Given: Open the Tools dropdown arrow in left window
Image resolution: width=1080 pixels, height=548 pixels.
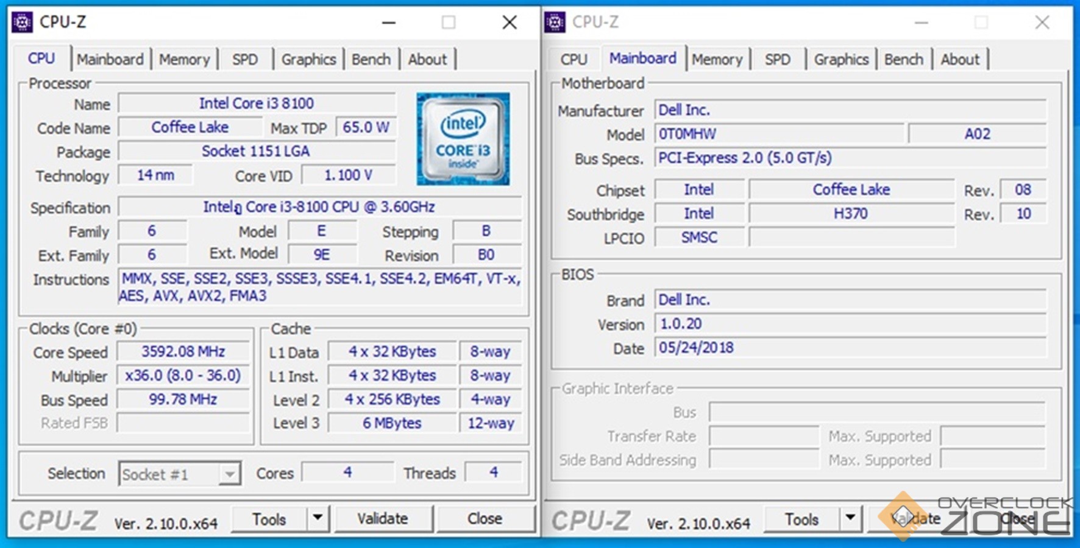Looking at the screenshot, I should point(318,518).
